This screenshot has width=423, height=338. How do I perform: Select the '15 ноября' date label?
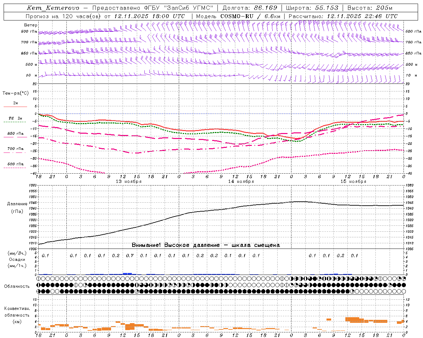(353, 182)
